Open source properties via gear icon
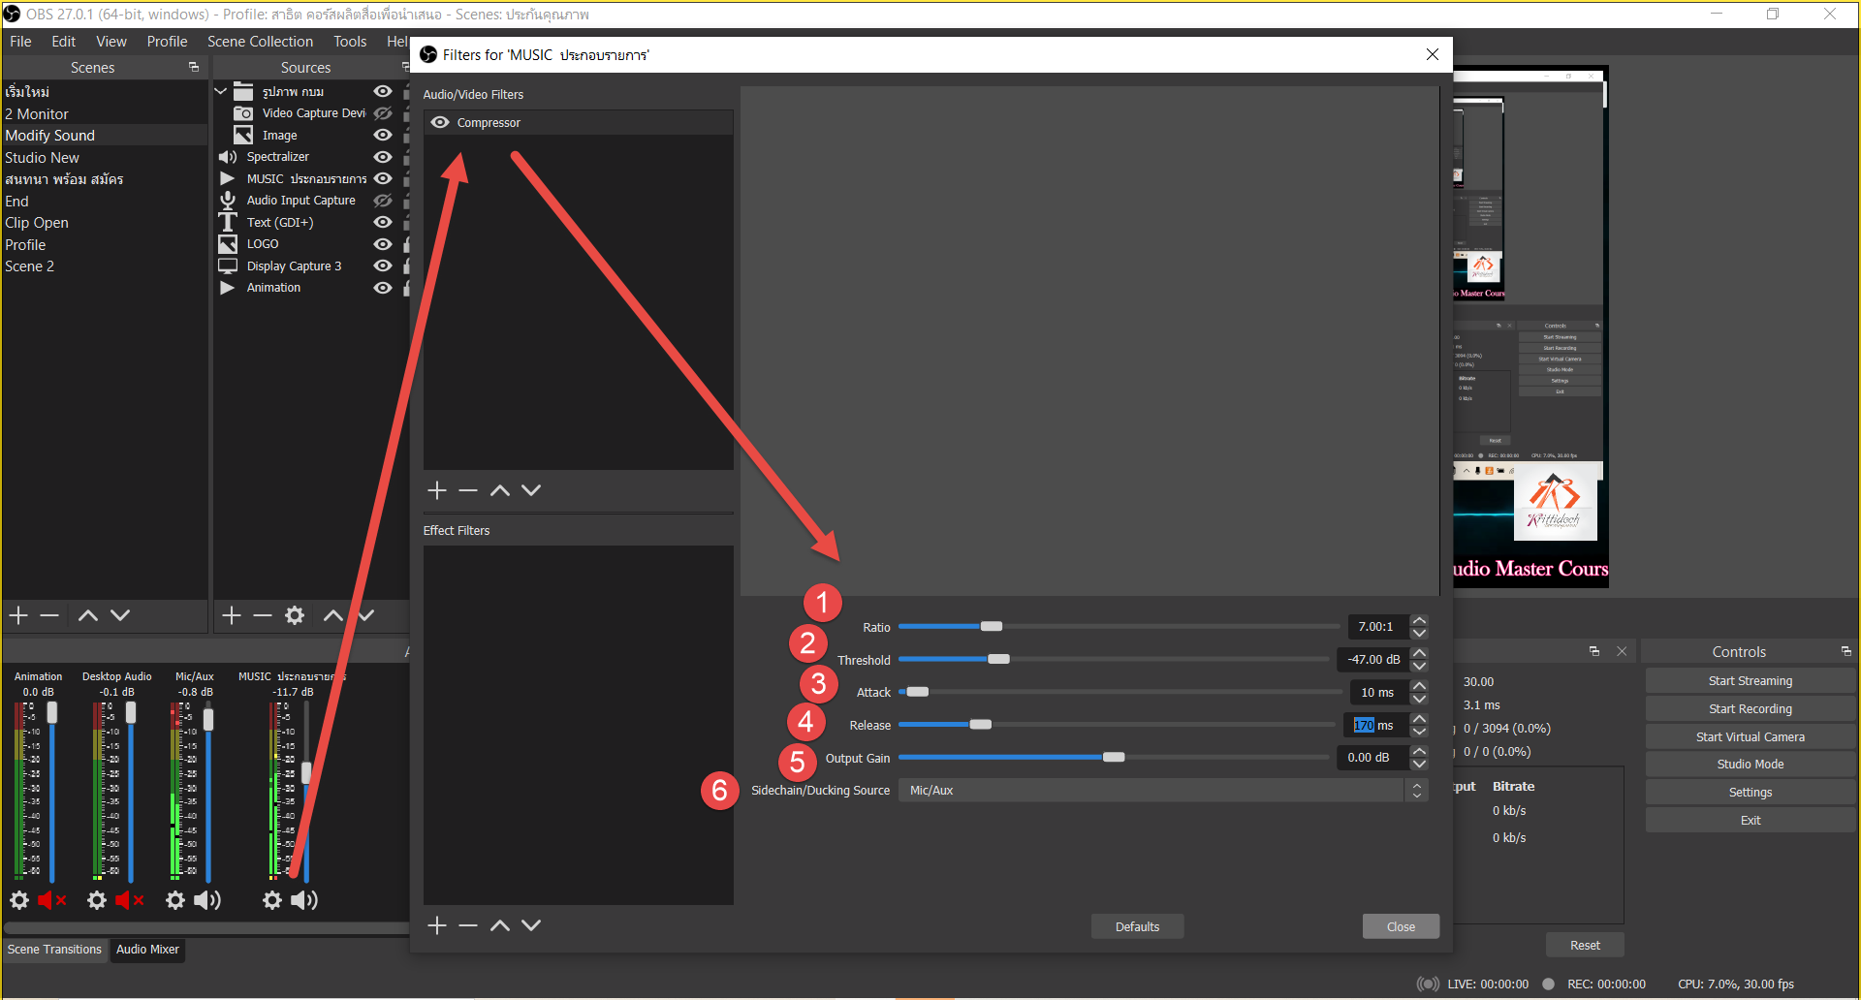The image size is (1861, 1000). pos(294,614)
